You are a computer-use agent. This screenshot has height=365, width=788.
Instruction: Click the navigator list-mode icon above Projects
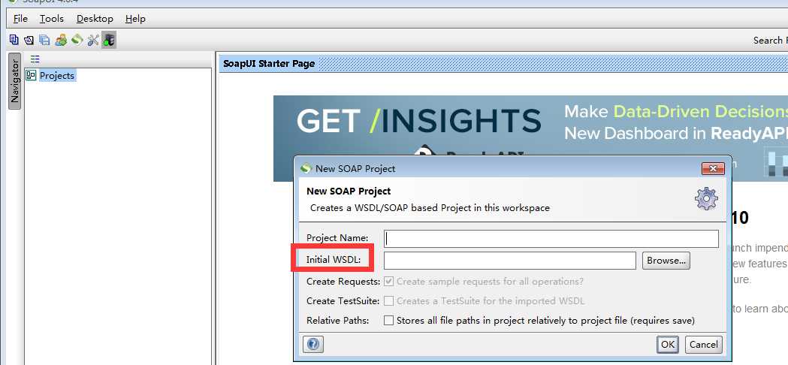click(x=35, y=59)
